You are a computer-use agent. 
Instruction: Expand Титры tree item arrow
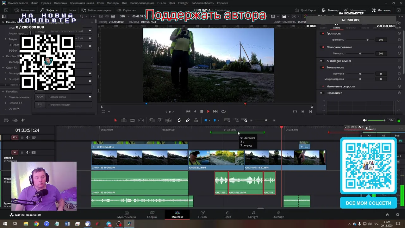pyautogui.click(x=6, y=39)
